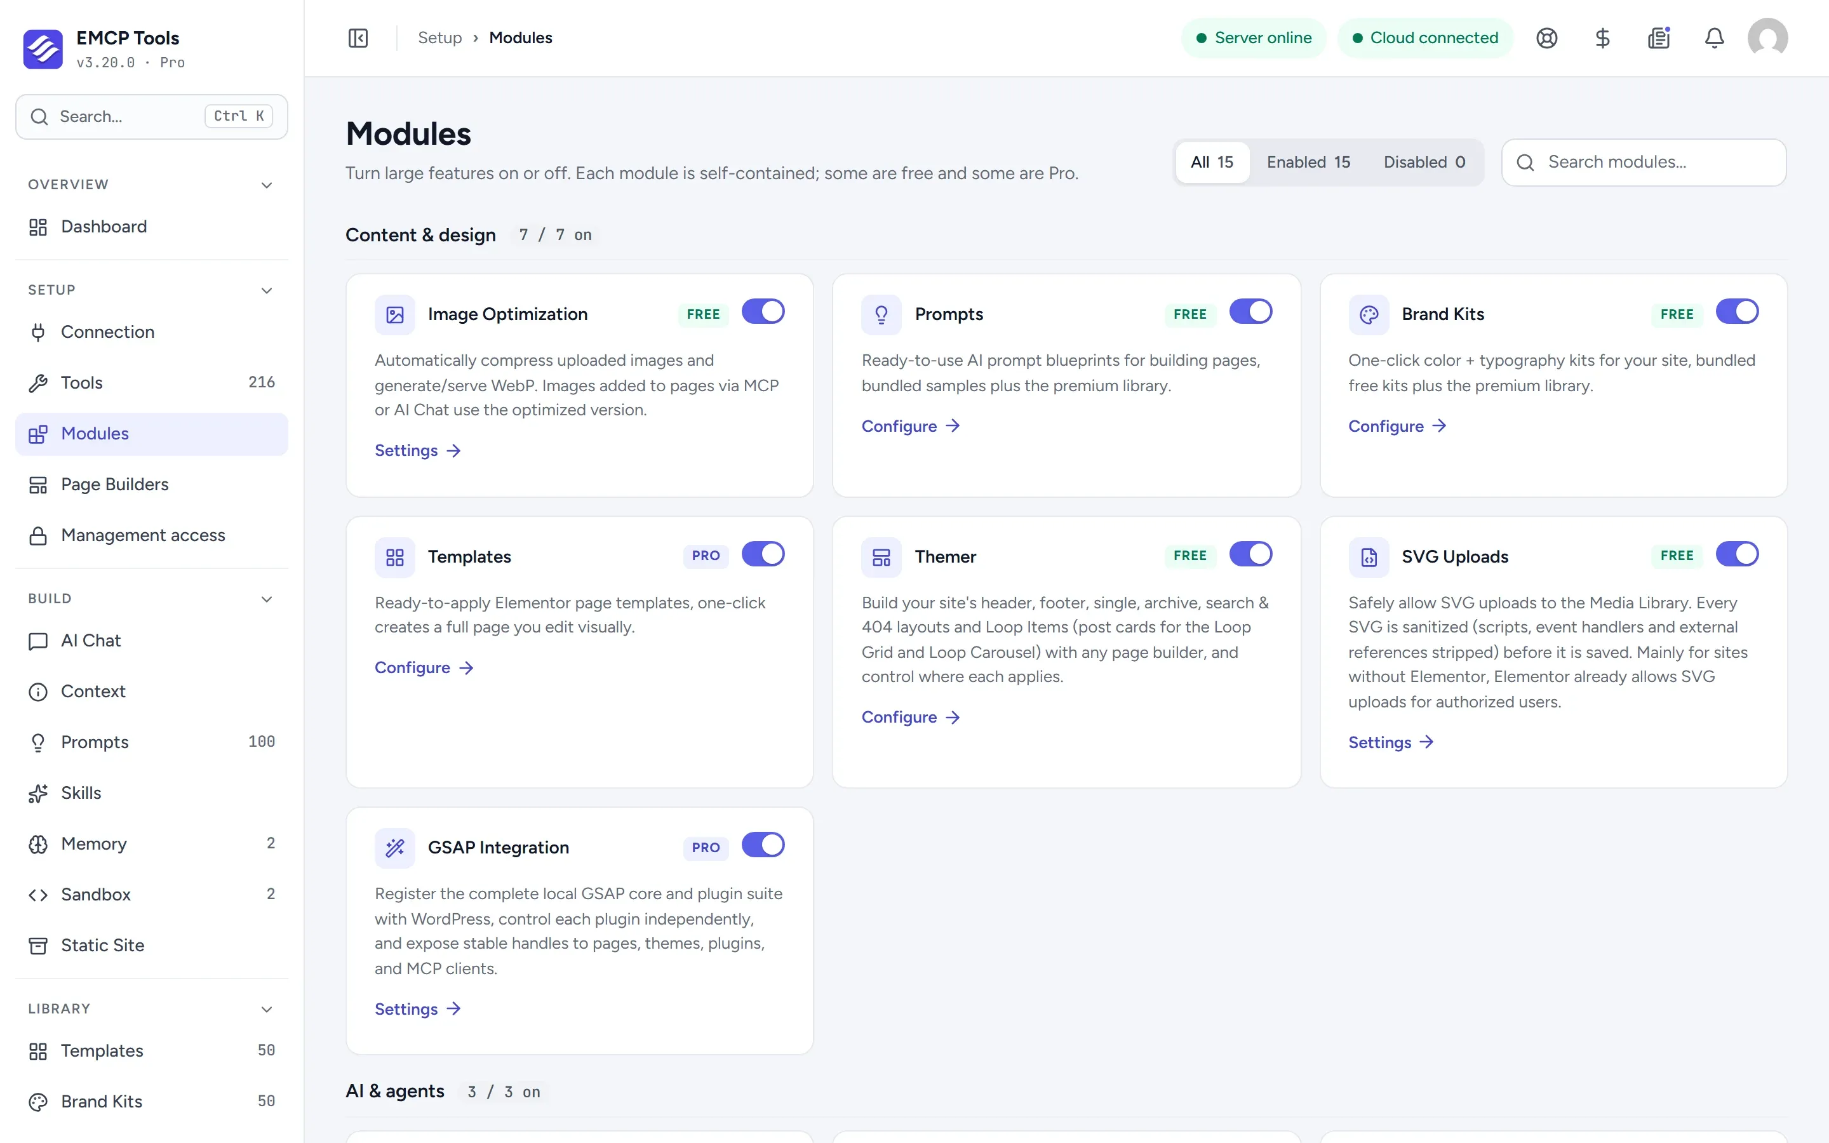The width and height of the screenshot is (1829, 1143).
Task: Open the help lifebuoy icon in header
Action: [1546, 38]
